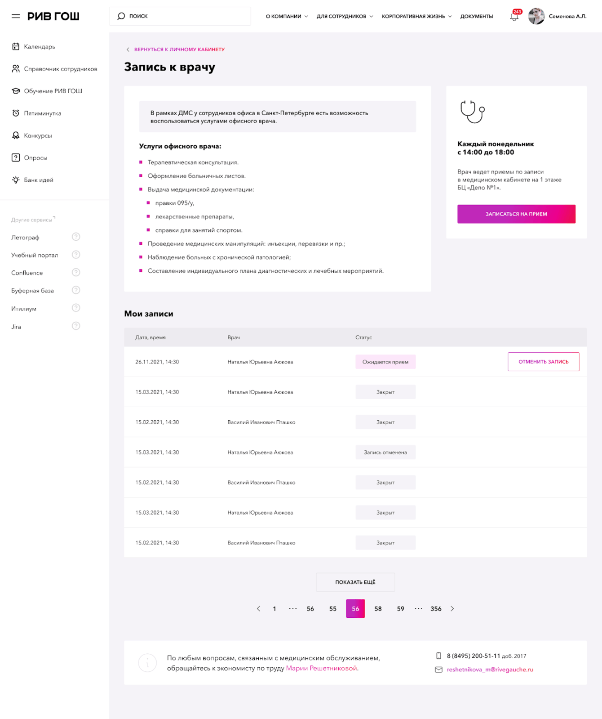This screenshot has height=719, width=602.
Task: Click into the ПОИСК search field
Action: pos(180,16)
